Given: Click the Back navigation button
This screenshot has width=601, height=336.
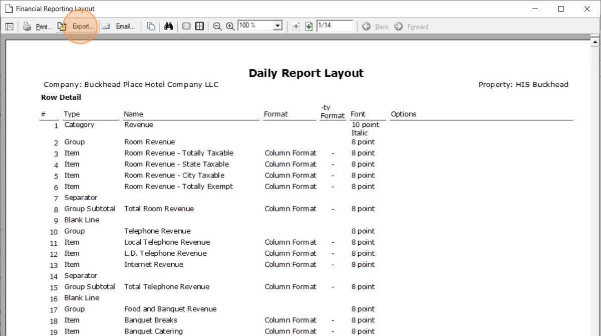Looking at the screenshot, I should (x=376, y=27).
